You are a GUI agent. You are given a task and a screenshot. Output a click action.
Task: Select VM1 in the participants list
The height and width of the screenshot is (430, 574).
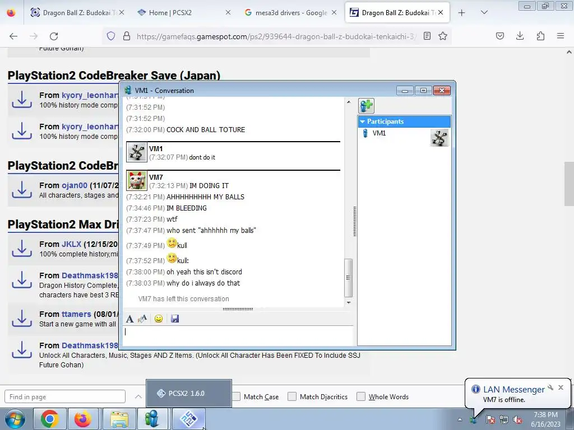pyautogui.click(x=379, y=133)
